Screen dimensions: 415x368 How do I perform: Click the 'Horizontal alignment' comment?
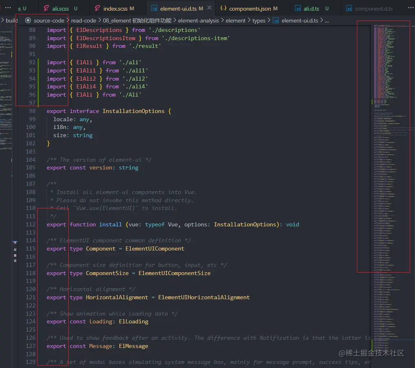(x=92, y=289)
